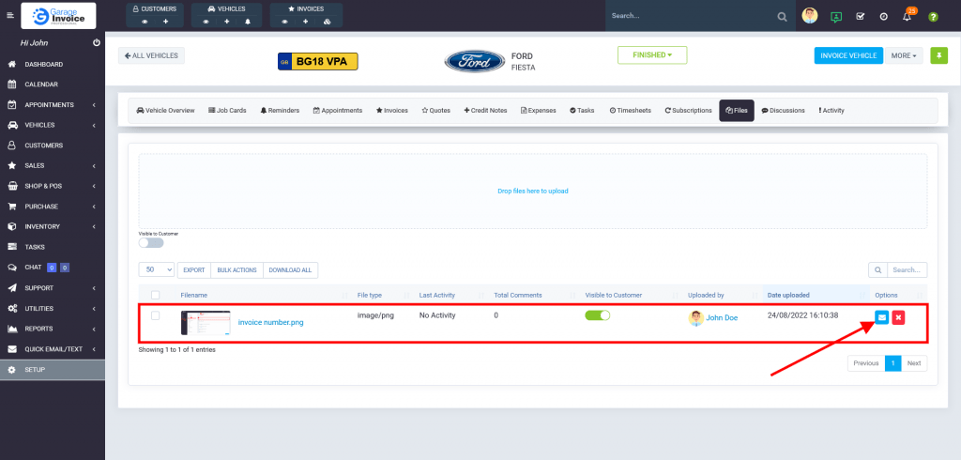This screenshot has width=961, height=460.
Task: Expand the Inventory sidebar menu
Action: (53, 227)
